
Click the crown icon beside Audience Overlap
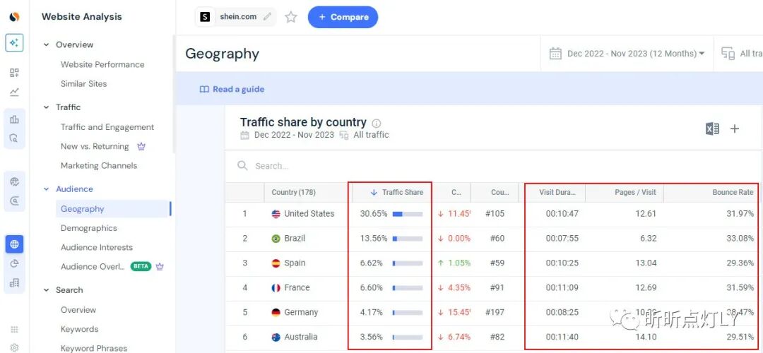(x=160, y=266)
